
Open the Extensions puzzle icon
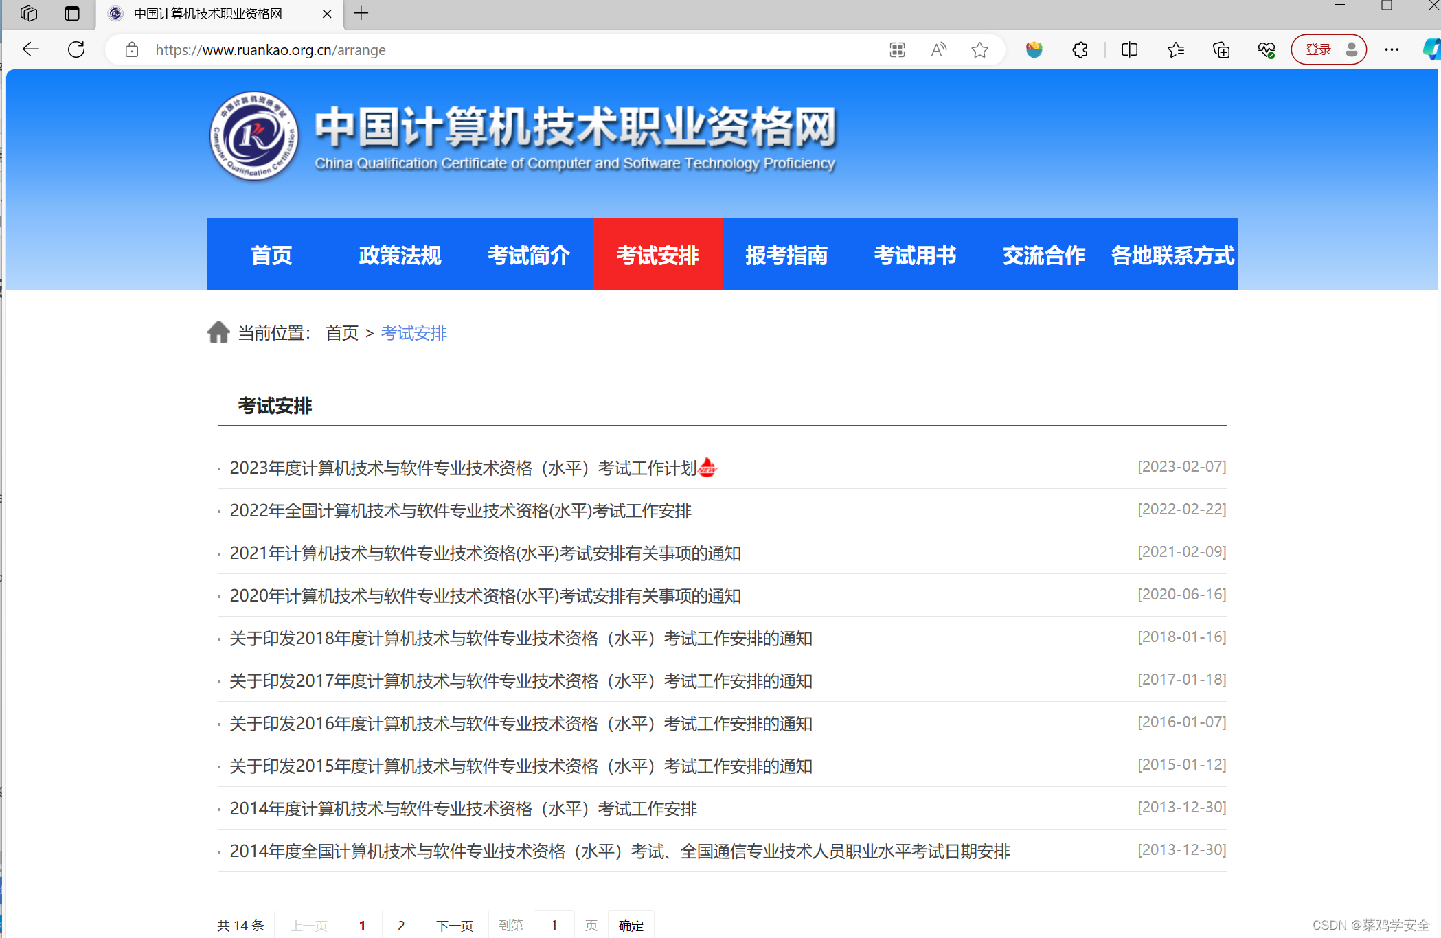point(1080,49)
